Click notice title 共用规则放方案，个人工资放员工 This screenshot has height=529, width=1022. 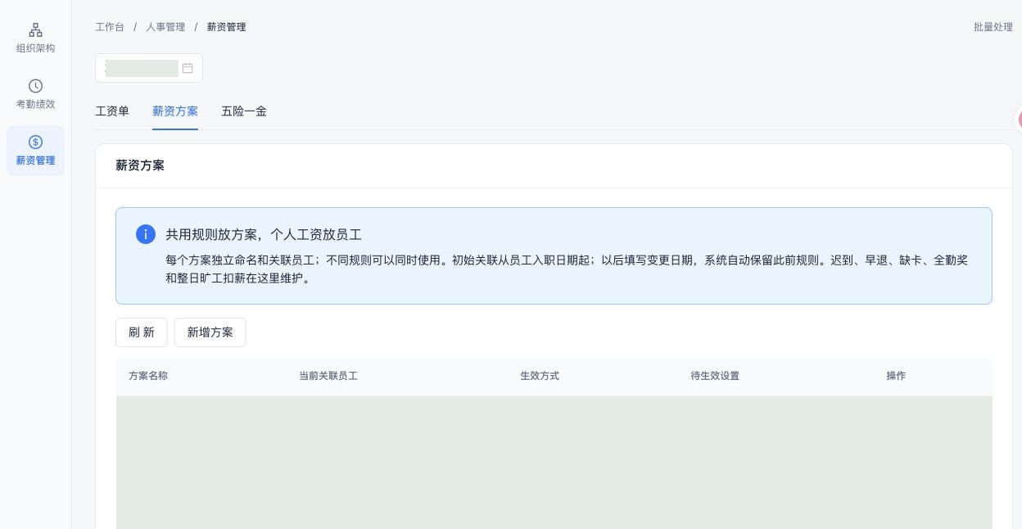coord(264,234)
